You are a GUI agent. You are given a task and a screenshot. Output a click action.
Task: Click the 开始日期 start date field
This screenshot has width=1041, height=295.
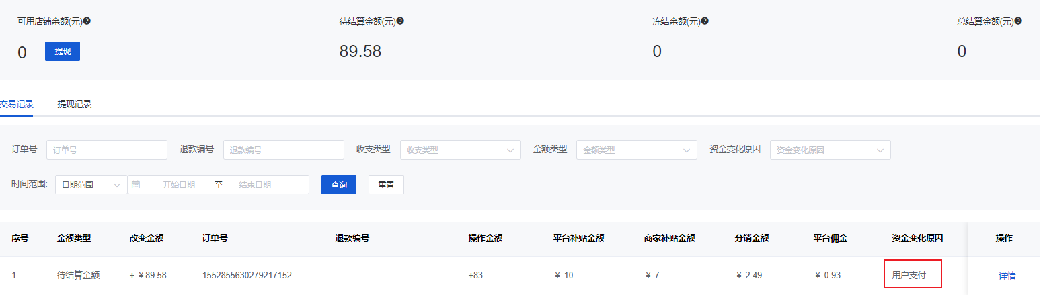pos(179,185)
